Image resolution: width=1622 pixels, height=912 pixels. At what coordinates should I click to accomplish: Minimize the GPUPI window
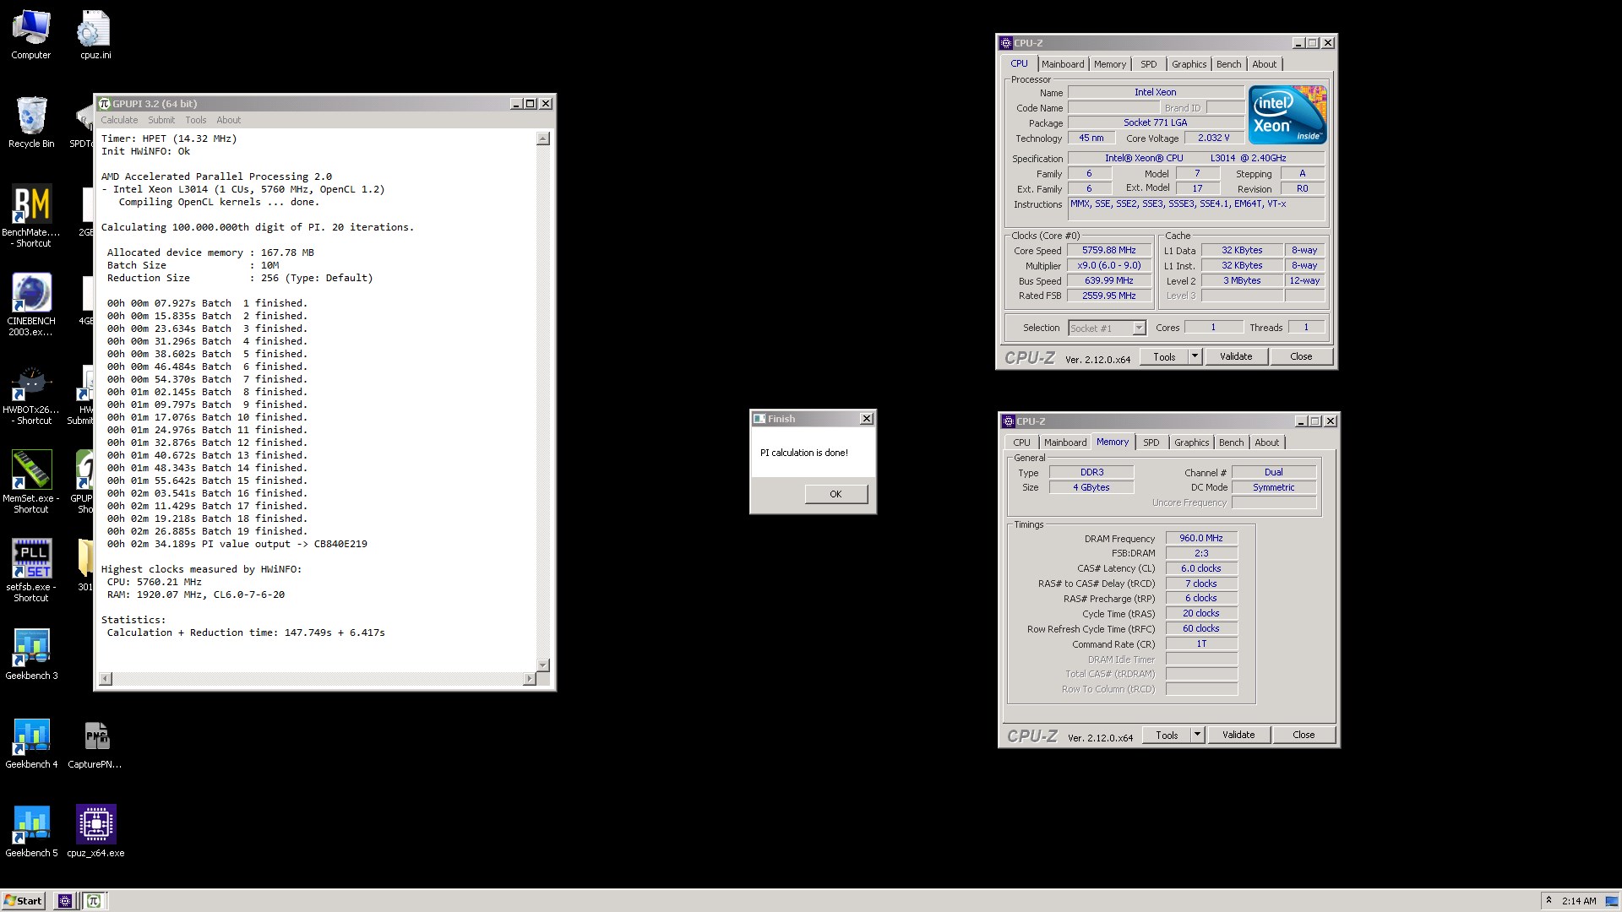click(516, 104)
